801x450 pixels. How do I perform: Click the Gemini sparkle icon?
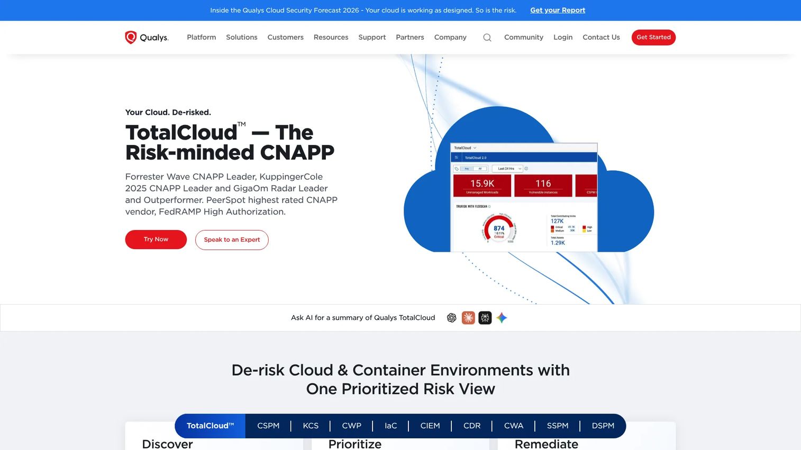point(502,318)
